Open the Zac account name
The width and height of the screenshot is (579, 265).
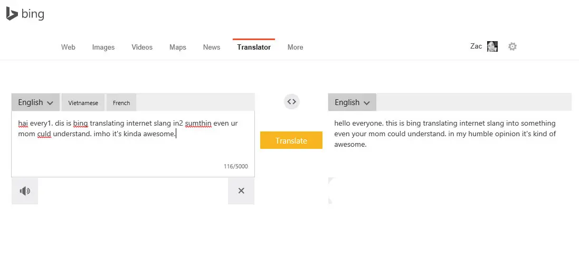point(476,46)
